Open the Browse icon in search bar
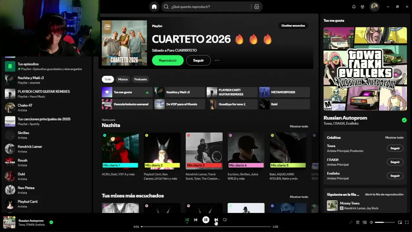 [257, 6]
